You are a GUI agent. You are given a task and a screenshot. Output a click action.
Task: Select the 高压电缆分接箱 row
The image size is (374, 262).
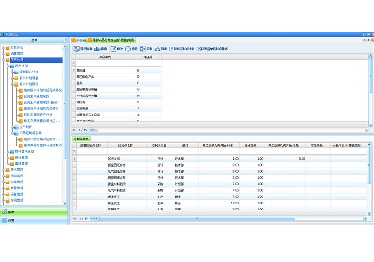116,89
